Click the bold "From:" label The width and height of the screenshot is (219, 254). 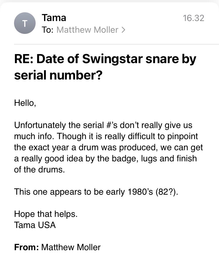[27, 247]
